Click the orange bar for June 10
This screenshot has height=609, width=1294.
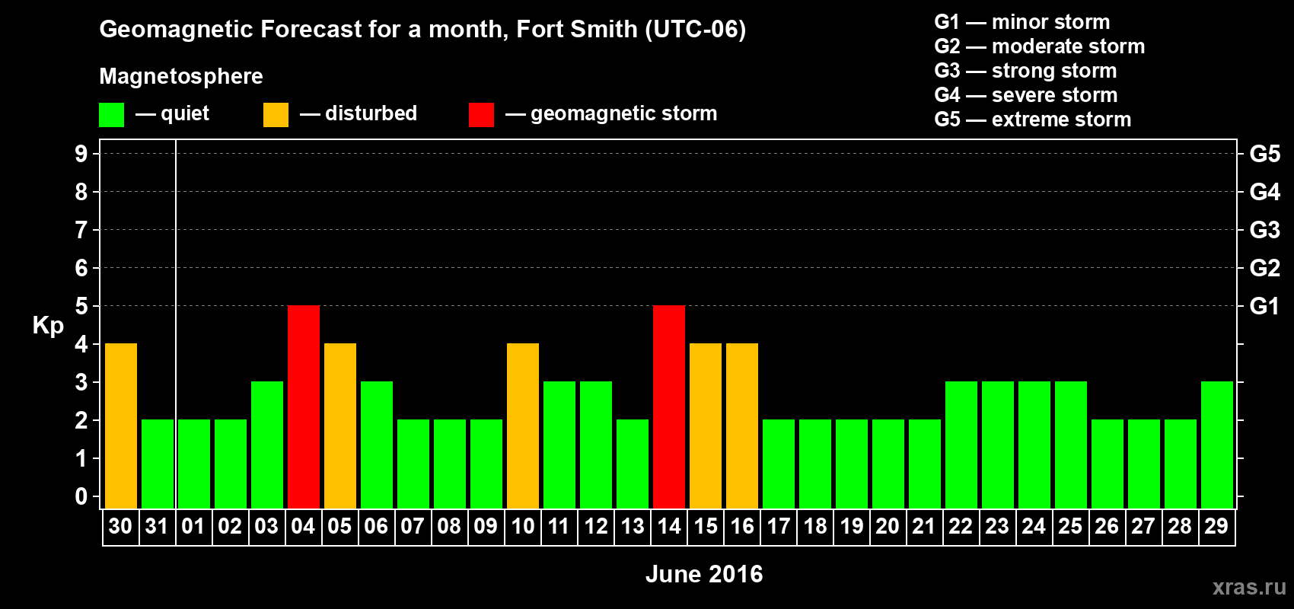tap(523, 426)
